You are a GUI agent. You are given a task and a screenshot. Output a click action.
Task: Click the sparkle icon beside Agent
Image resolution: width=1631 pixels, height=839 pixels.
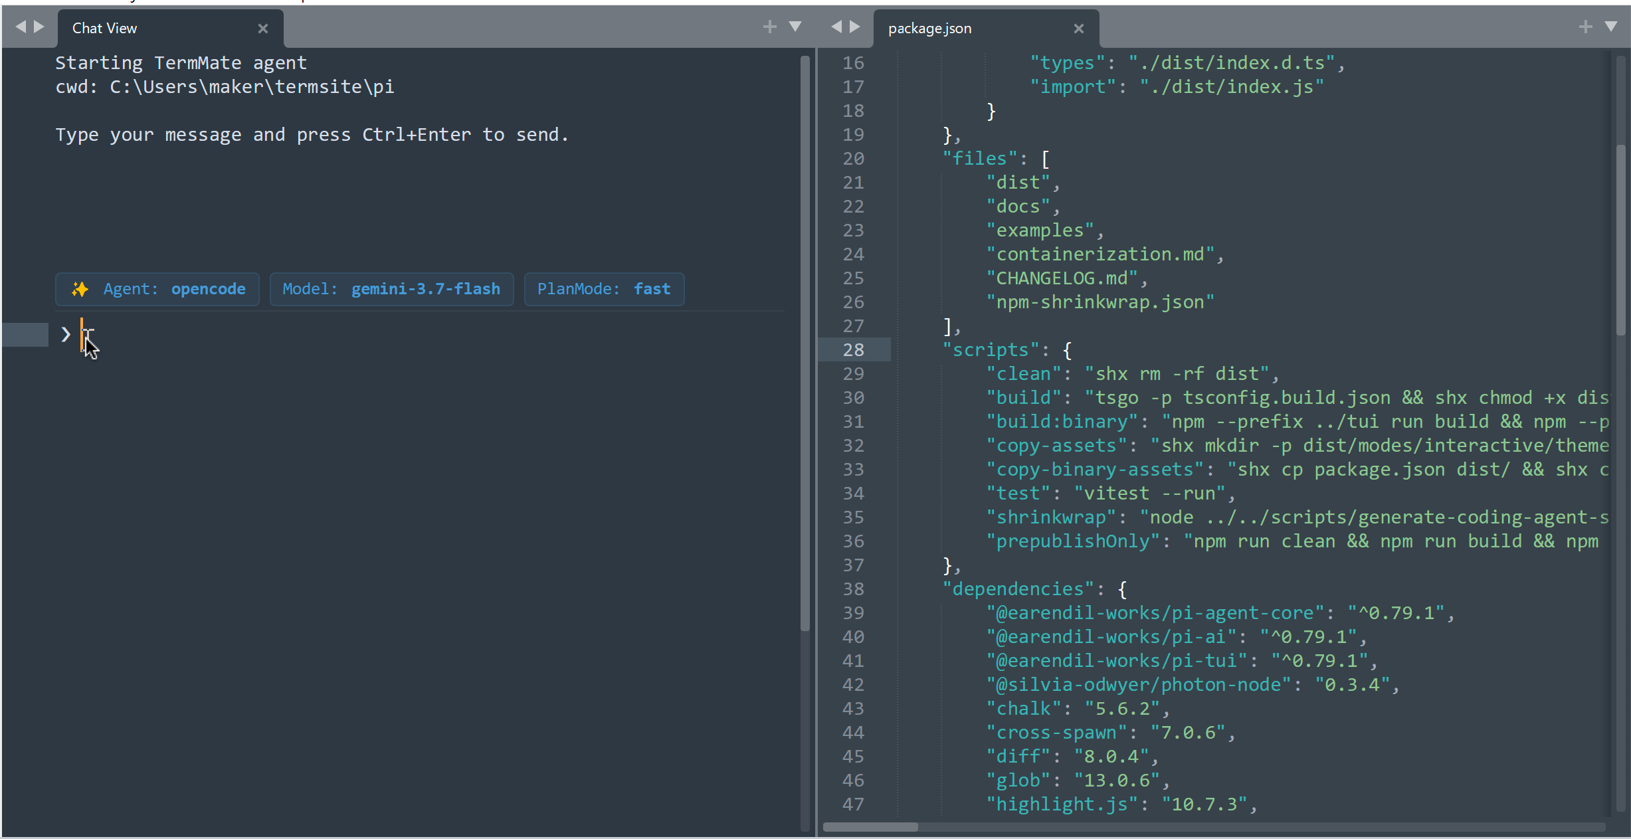point(80,289)
